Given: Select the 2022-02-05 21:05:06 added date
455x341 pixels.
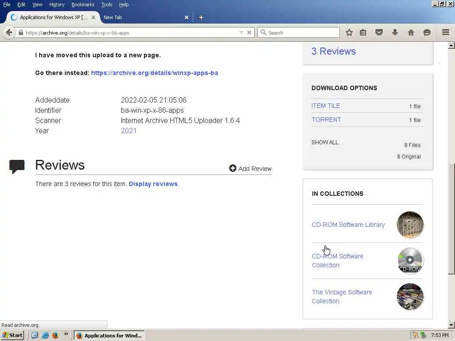Looking at the screenshot, I should coord(153,100).
